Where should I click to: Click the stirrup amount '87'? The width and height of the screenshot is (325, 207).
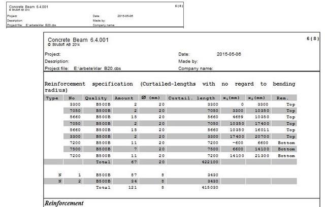point(134,175)
